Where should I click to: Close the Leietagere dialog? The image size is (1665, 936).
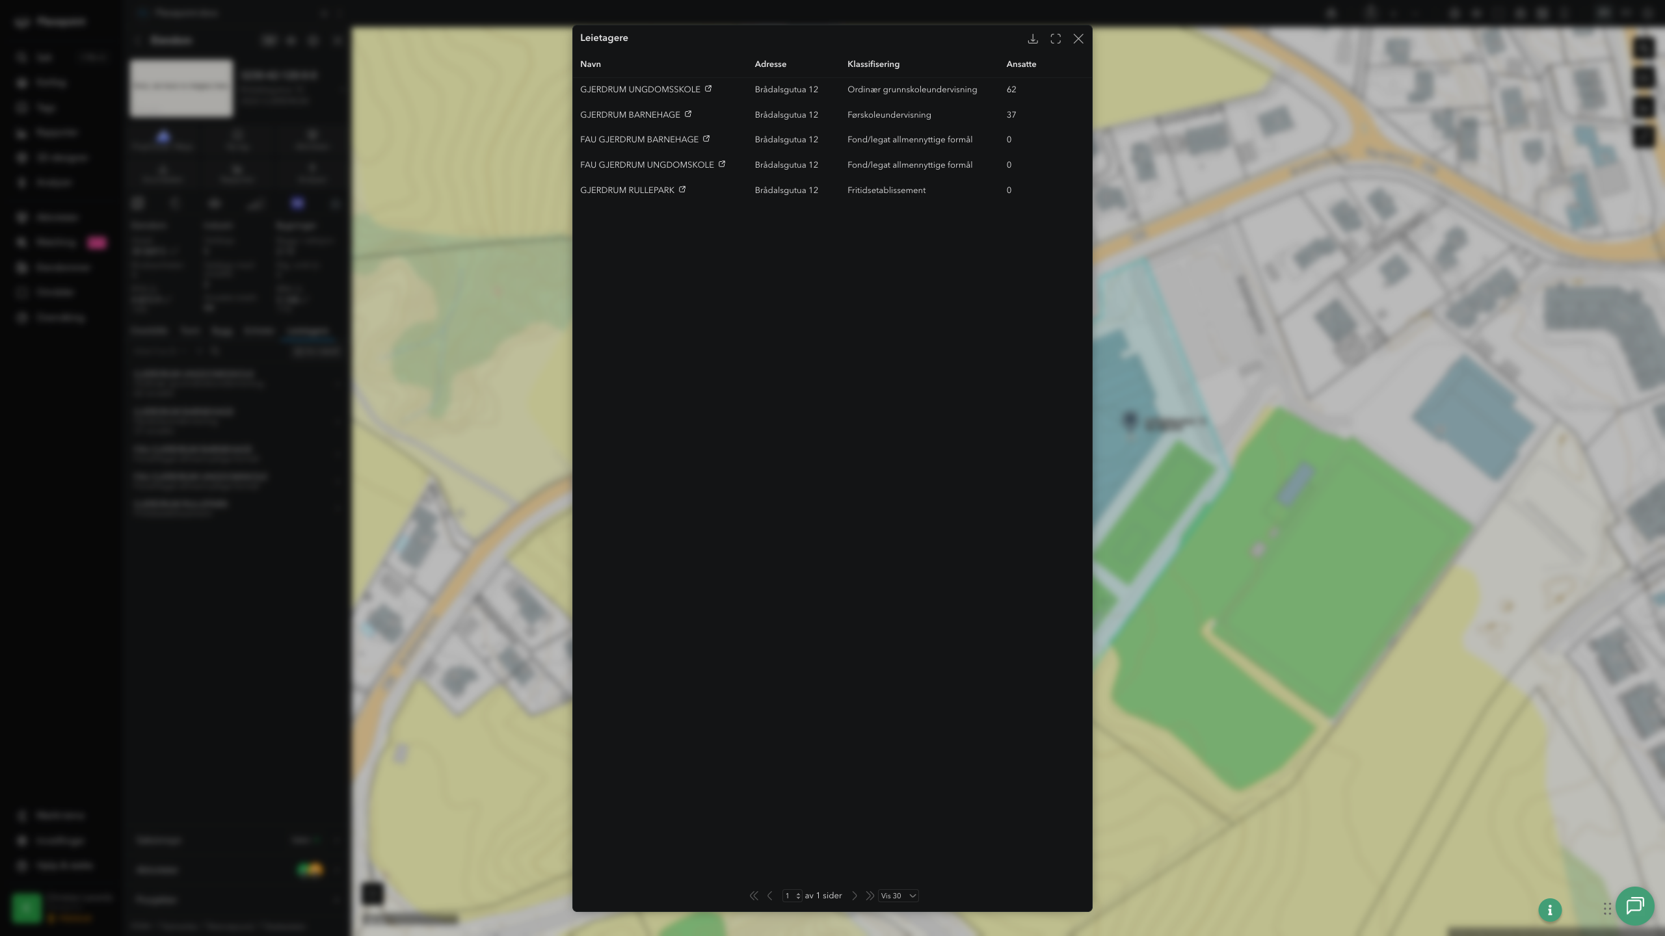click(x=1078, y=39)
